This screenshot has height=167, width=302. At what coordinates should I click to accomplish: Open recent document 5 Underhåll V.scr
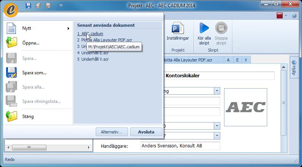tap(93, 59)
